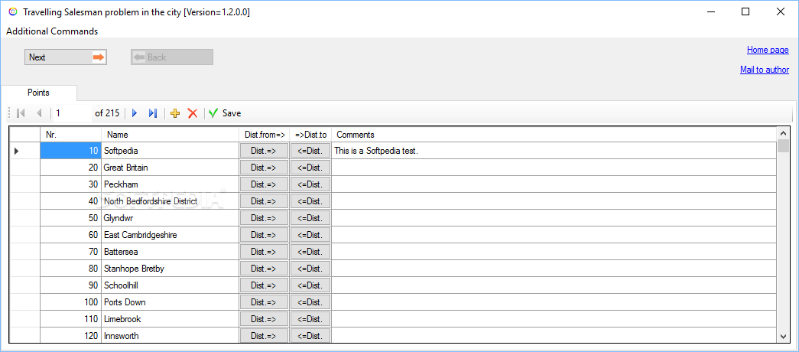Select the Peckham name cell
Screen dimensions: 799x352
point(171,184)
